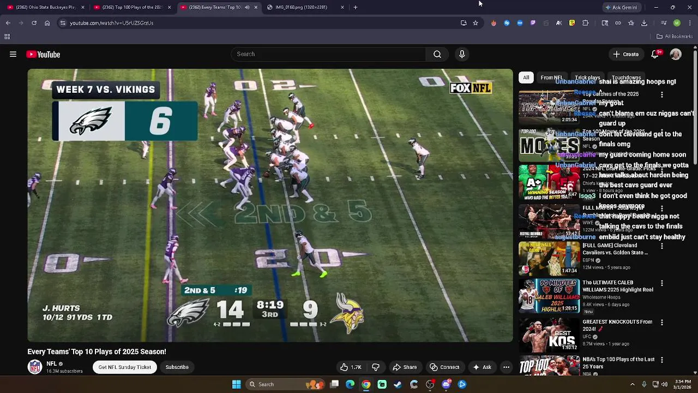
Task: Open options for Top Catches of 2025 video
Action: tap(662, 94)
